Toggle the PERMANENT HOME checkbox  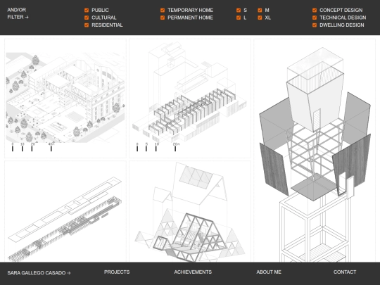[x=163, y=18]
